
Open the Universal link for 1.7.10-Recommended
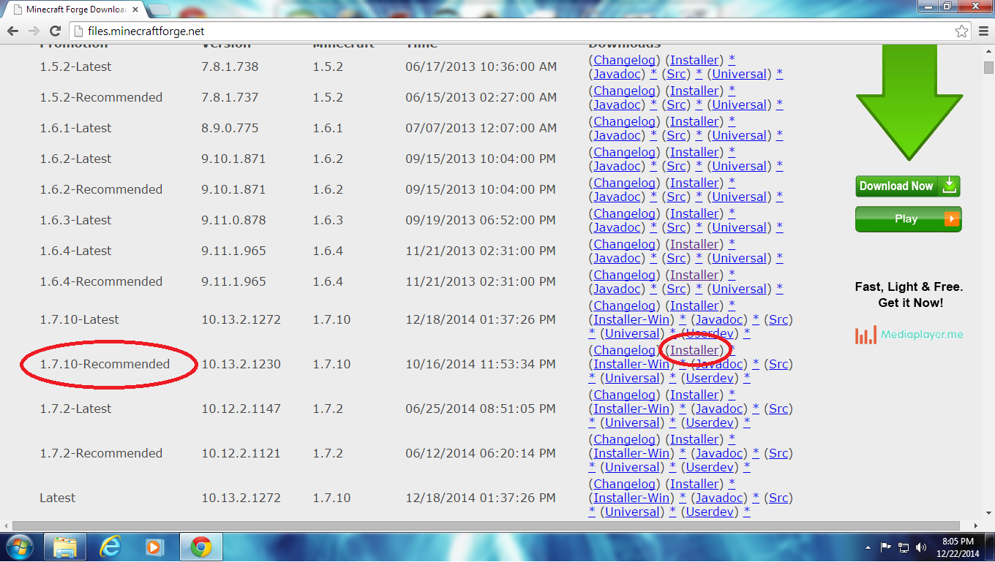point(633,378)
